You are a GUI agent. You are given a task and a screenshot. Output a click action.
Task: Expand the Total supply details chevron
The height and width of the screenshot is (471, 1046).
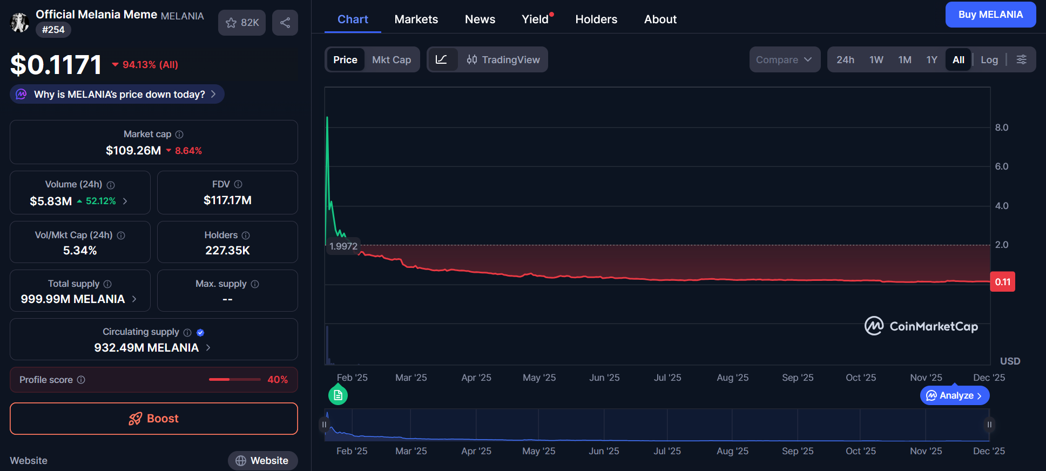pyautogui.click(x=134, y=299)
